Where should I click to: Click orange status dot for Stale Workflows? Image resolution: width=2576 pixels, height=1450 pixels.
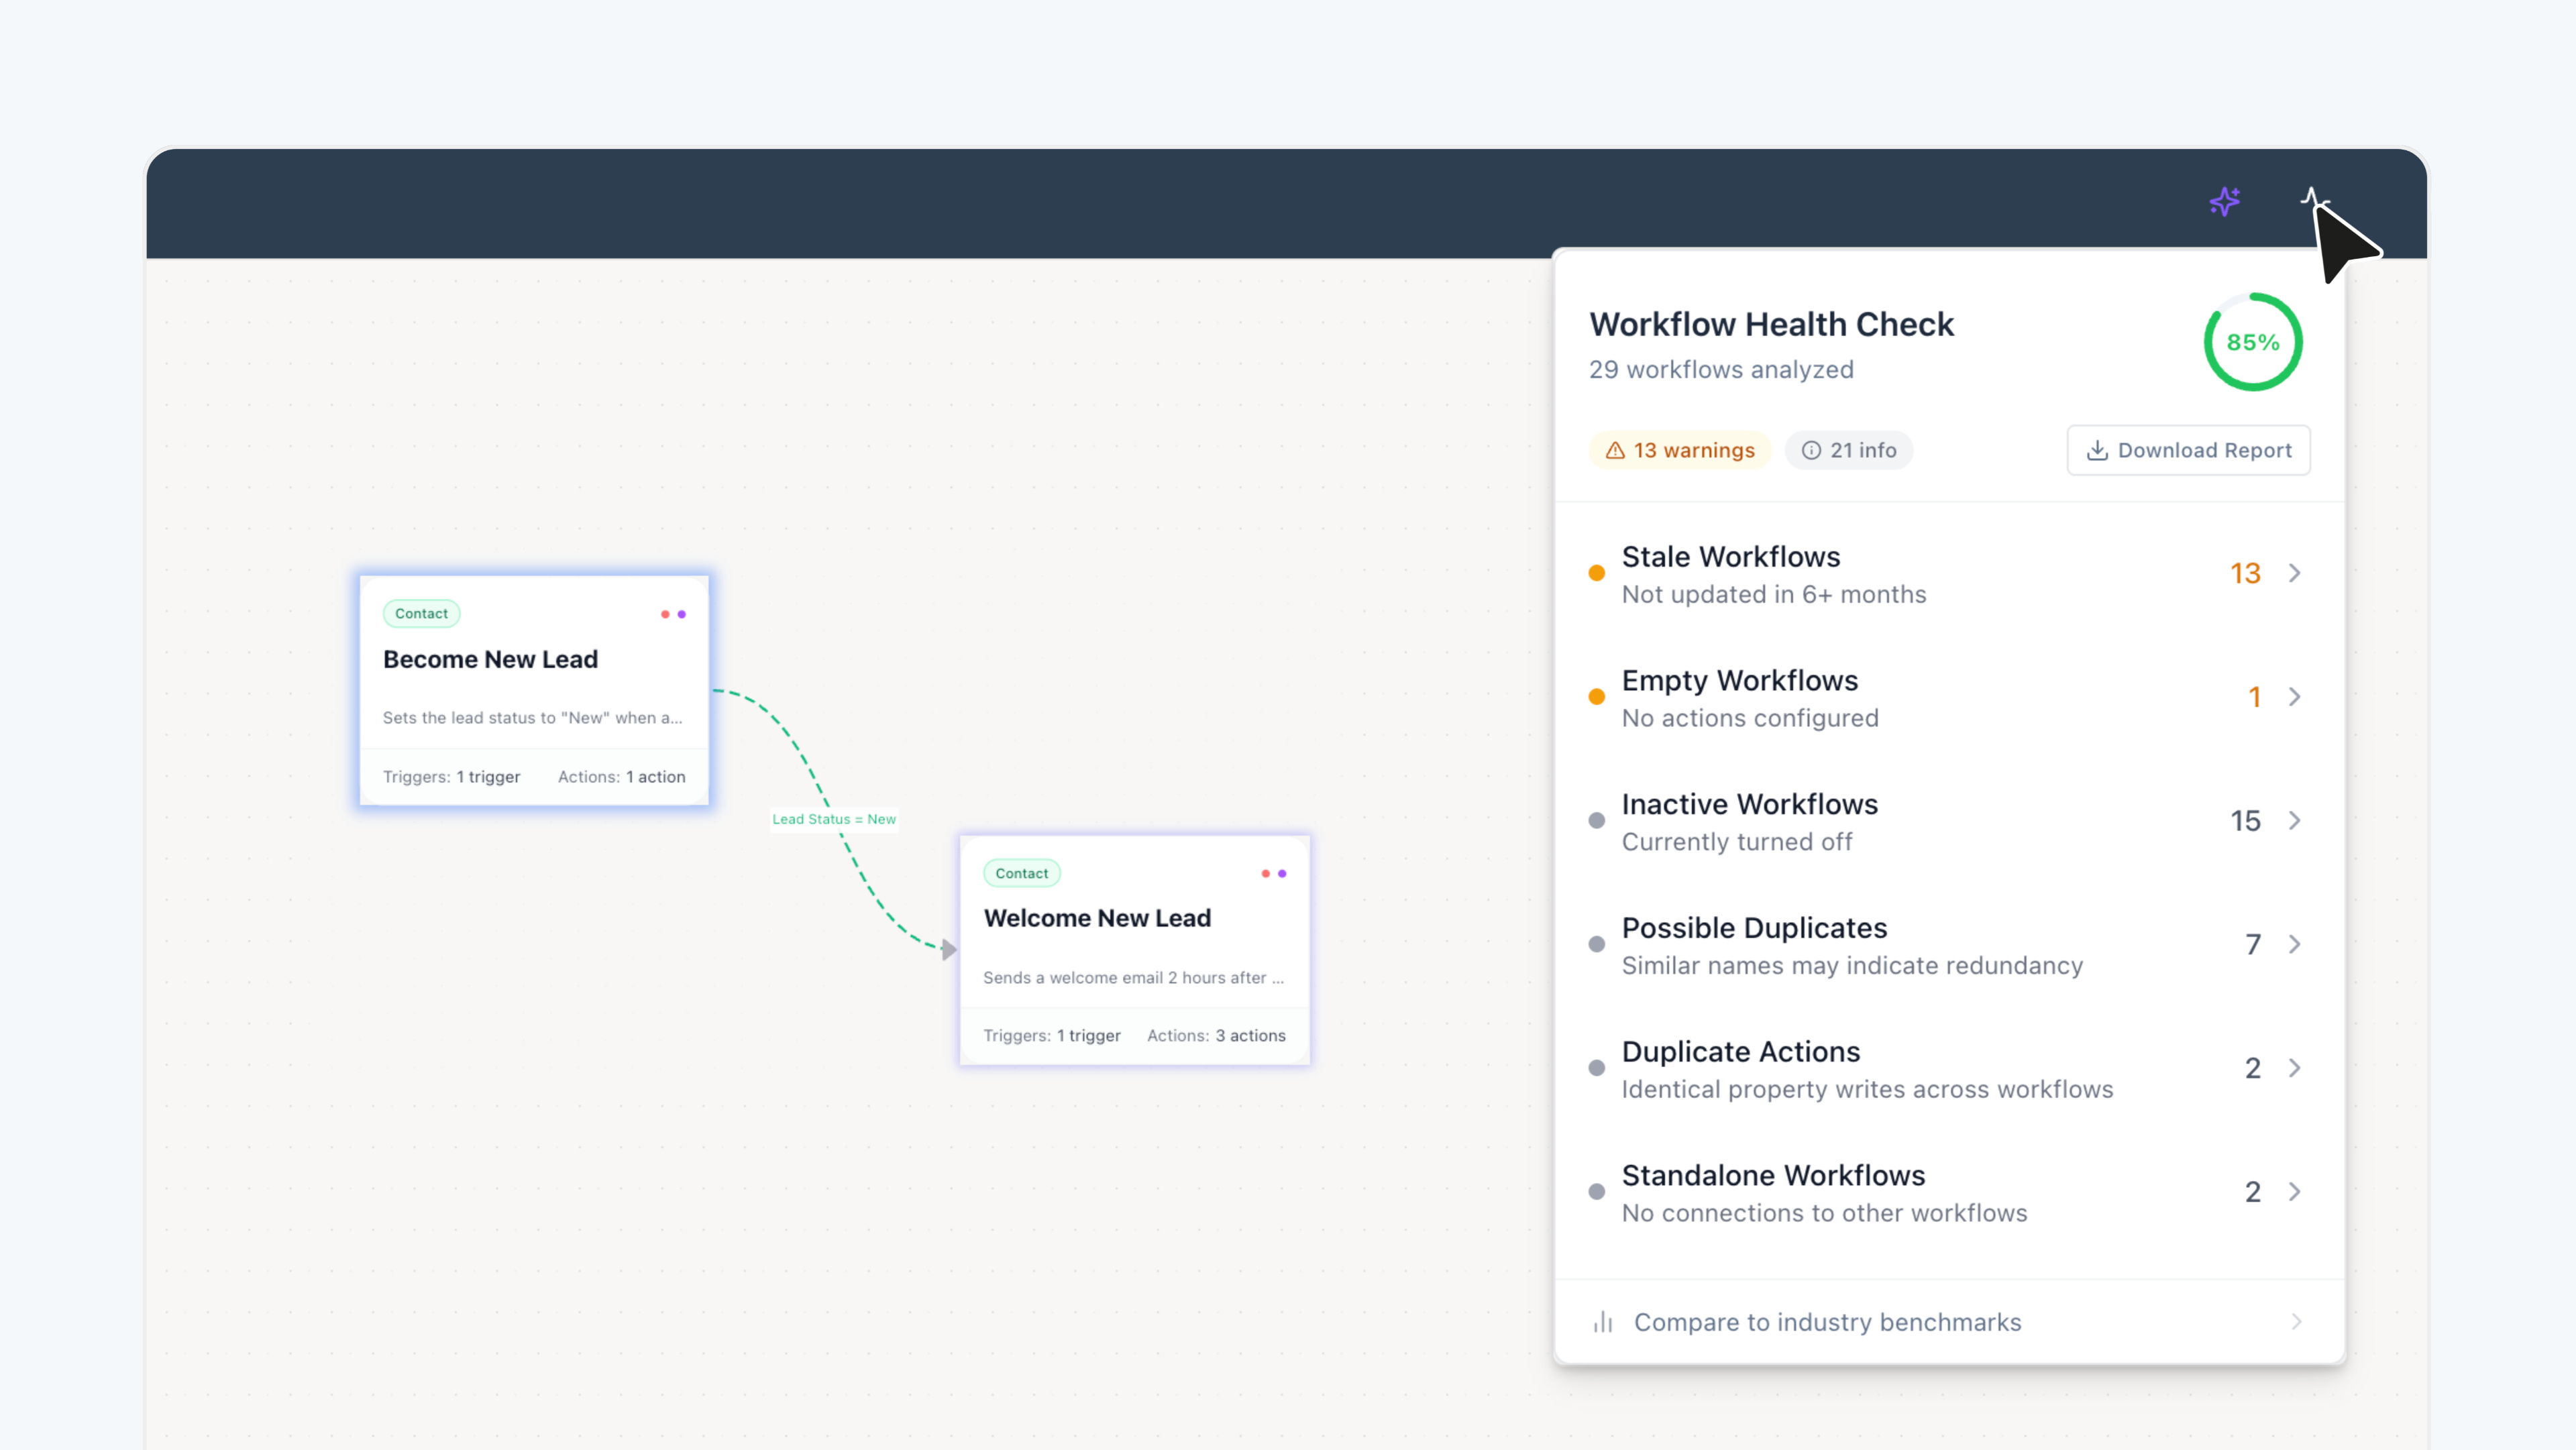click(1597, 573)
